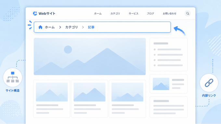Select サービス in the top navigation
This screenshot has width=221, height=124.
[x=134, y=14]
